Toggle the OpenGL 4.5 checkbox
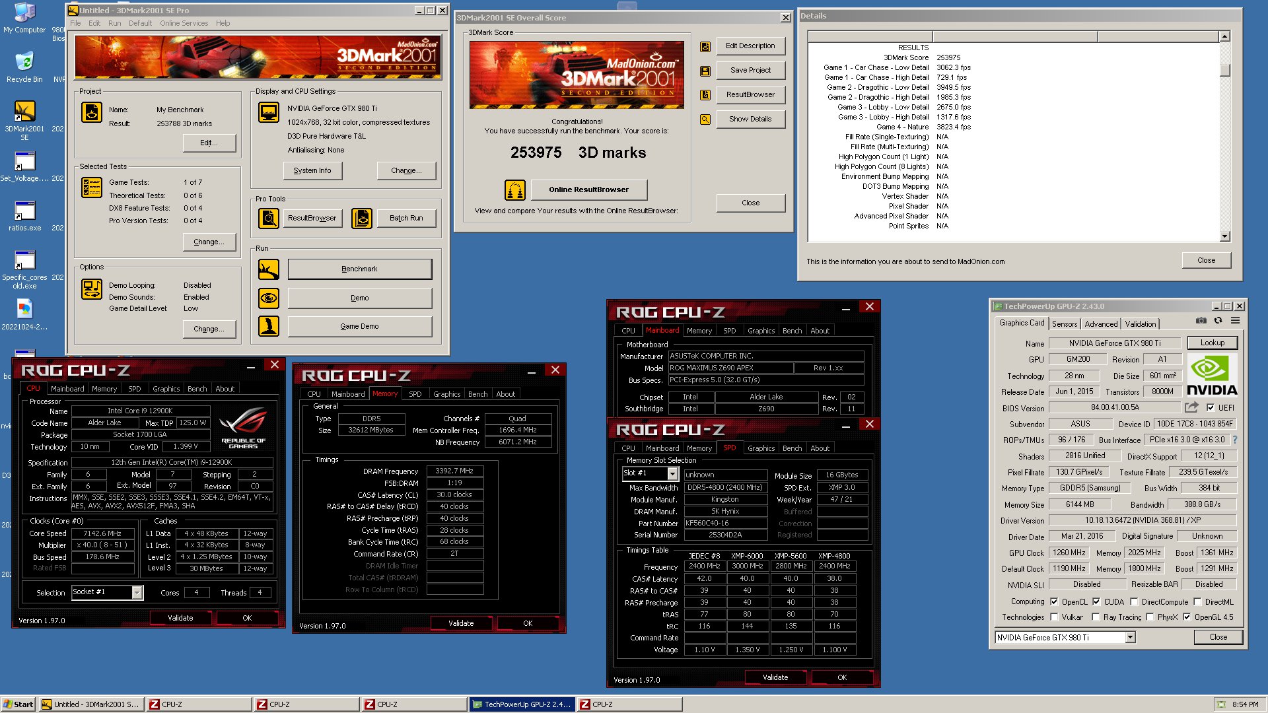The width and height of the screenshot is (1268, 713). click(1187, 617)
